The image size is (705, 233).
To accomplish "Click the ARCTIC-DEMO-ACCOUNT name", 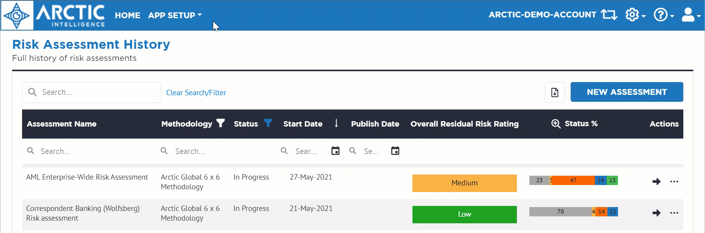I will point(542,15).
